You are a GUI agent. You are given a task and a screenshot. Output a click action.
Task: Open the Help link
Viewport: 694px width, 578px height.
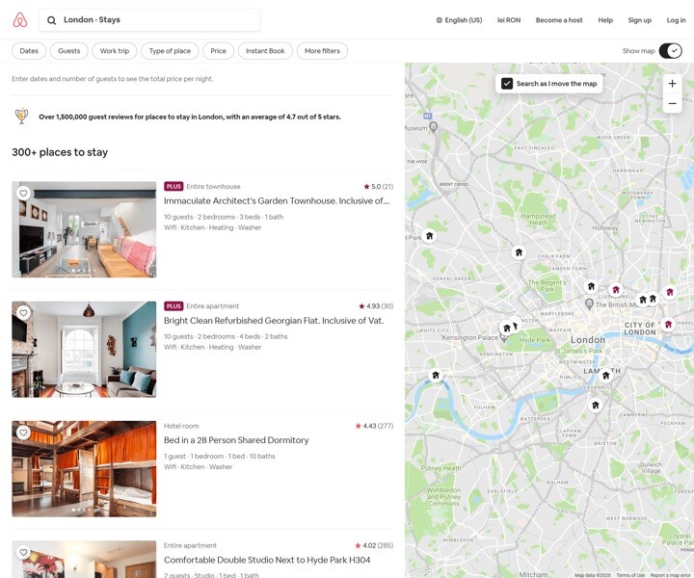(x=605, y=20)
